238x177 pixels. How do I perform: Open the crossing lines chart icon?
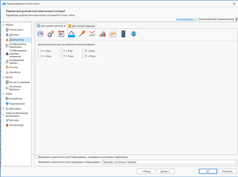coord(92,34)
